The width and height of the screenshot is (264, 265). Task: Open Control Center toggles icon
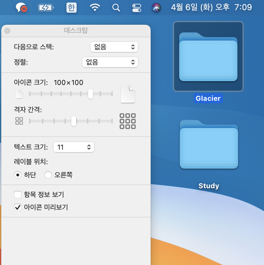point(136,8)
